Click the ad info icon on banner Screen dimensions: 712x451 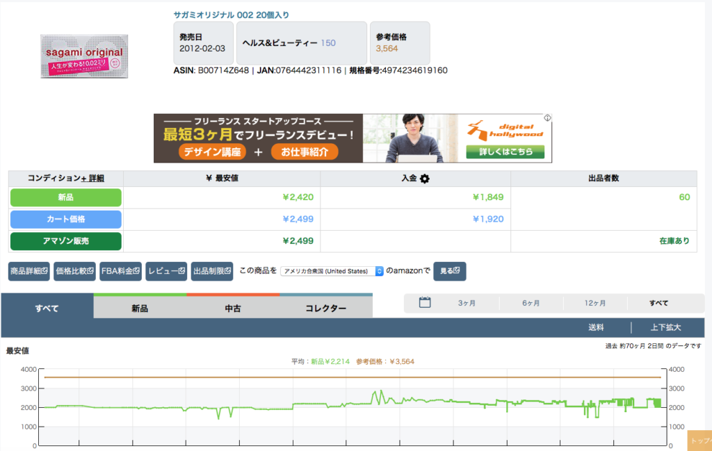coord(548,117)
